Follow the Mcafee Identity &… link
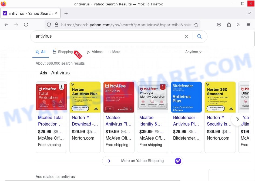Viewport: 255px width, 181px height. click(150, 121)
